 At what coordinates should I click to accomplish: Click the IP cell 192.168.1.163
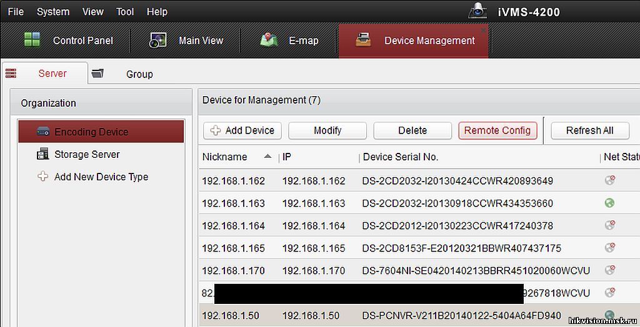pyautogui.click(x=314, y=203)
